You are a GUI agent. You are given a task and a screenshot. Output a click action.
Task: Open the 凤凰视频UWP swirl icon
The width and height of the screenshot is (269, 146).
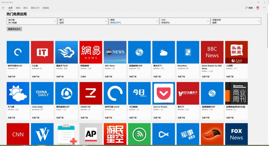[212, 93]
